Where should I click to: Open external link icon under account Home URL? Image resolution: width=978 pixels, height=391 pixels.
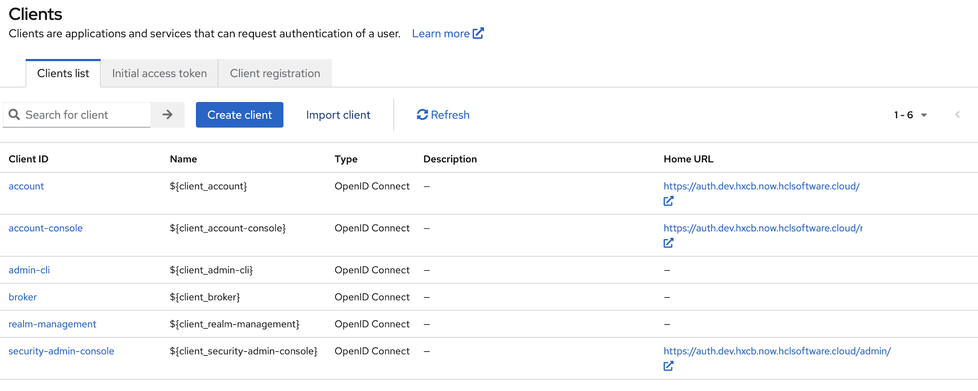pyautogui.click(x=668, y=201)
